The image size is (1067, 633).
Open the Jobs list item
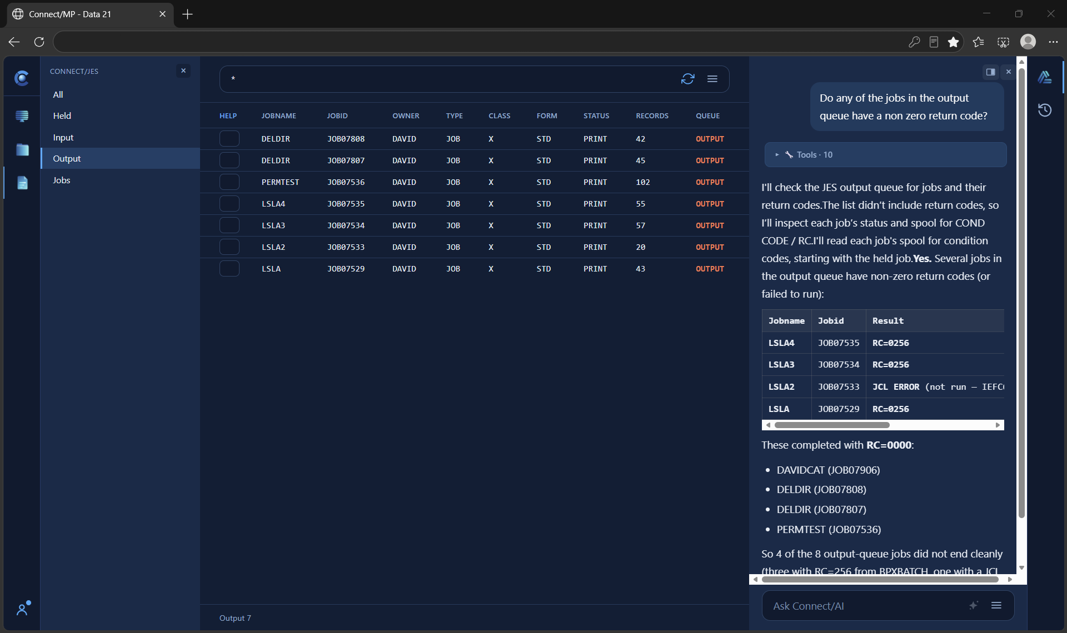120,180
